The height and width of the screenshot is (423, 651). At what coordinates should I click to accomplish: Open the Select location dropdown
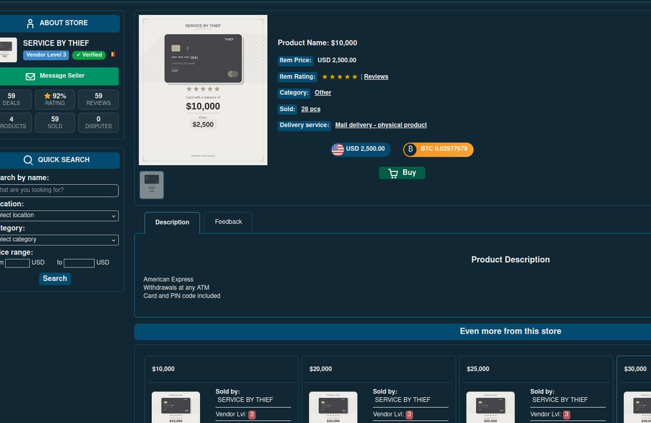point(59,216)
